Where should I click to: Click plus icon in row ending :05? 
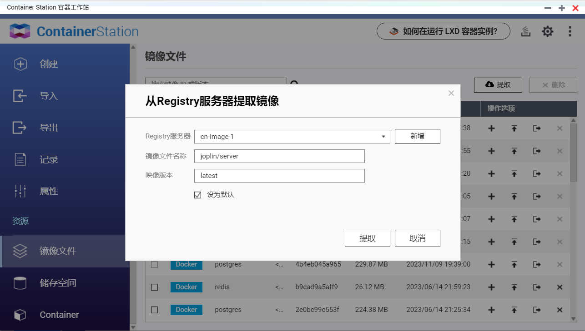coord(491,196)
